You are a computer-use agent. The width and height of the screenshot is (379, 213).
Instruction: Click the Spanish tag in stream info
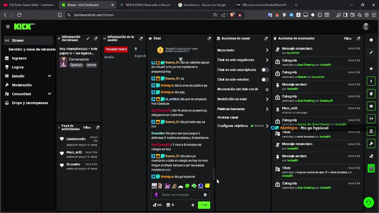point(76,65)
